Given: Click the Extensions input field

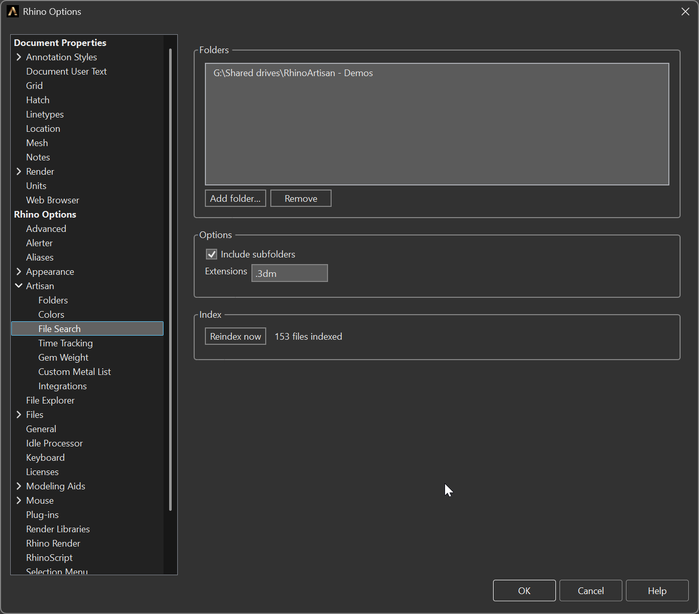Looking at the screenshot, I should [x=290, y=273].
